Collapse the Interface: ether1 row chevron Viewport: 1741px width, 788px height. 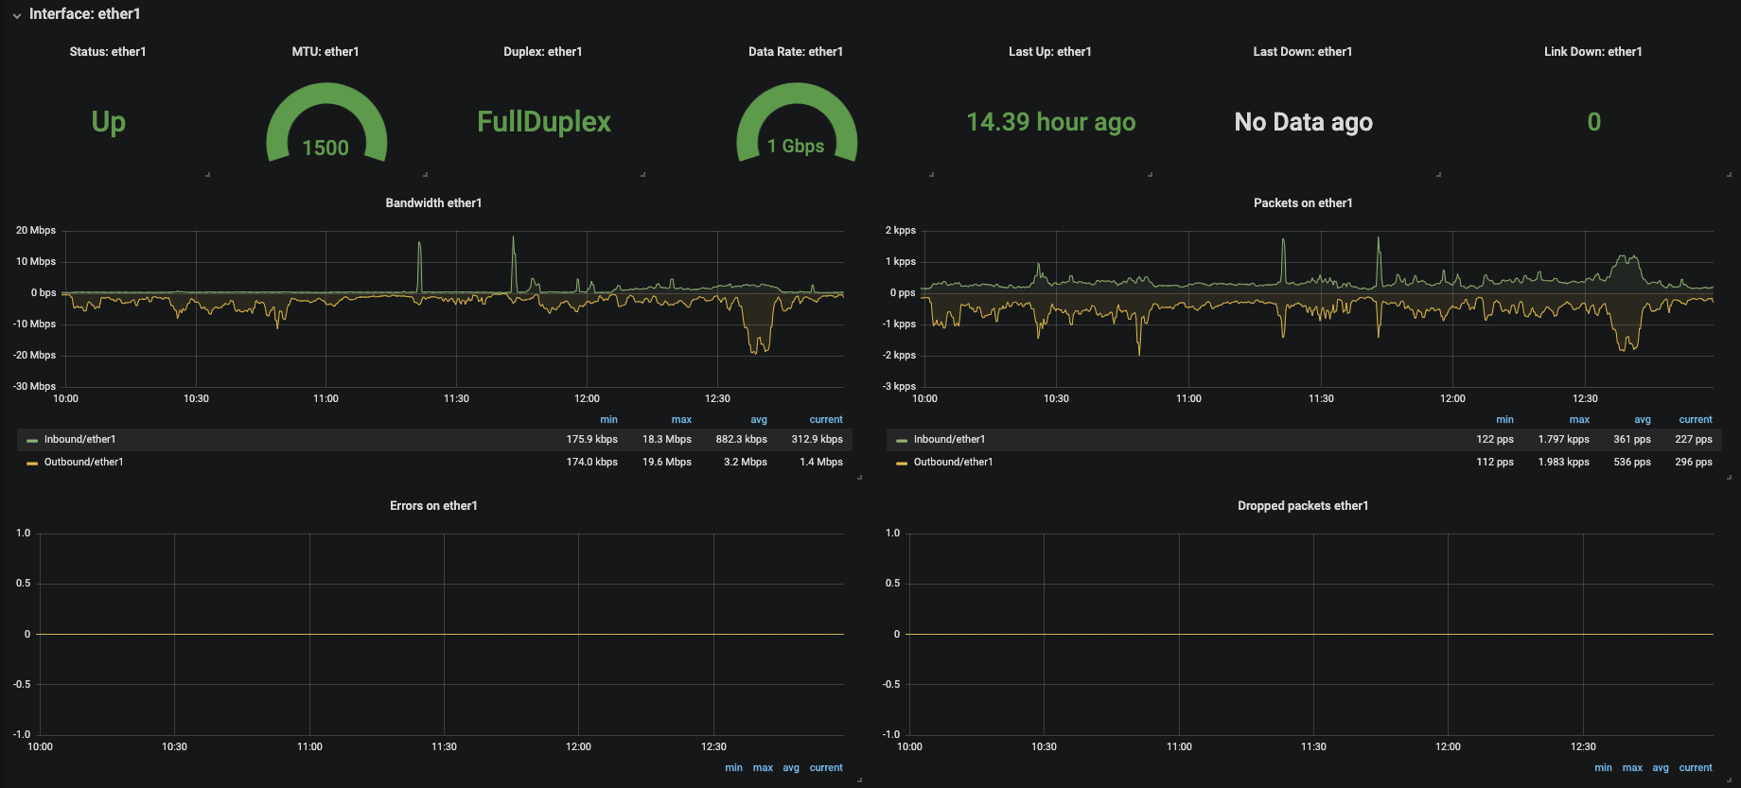17,15
